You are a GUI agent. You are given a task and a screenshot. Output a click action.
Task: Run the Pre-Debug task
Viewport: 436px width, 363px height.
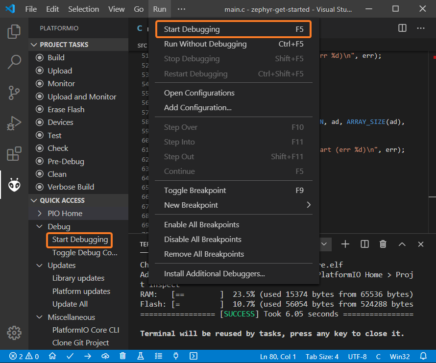tap(78, 161)
